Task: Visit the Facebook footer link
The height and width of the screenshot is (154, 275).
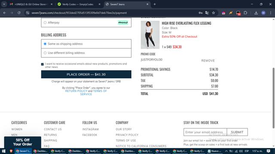Action: (x=90, y=135)
